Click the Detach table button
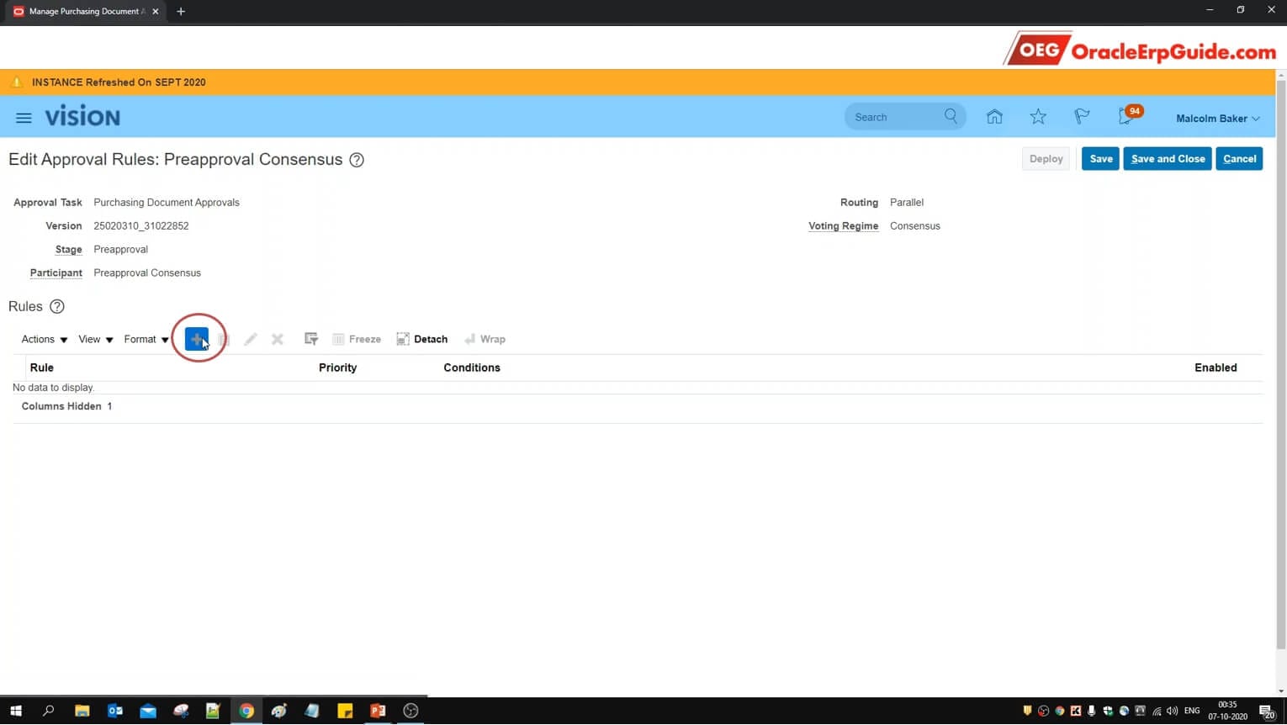This screenshot has height=725, width=1287. 422,339
